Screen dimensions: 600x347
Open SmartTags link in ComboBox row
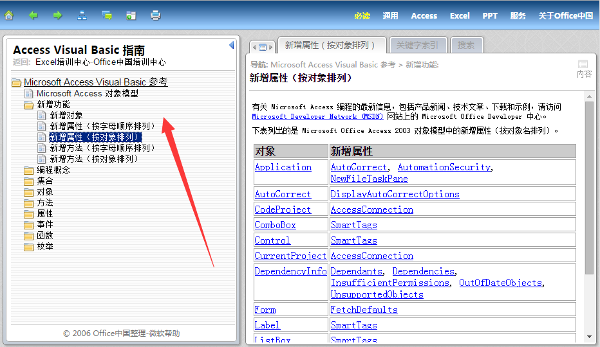[354, 225]
